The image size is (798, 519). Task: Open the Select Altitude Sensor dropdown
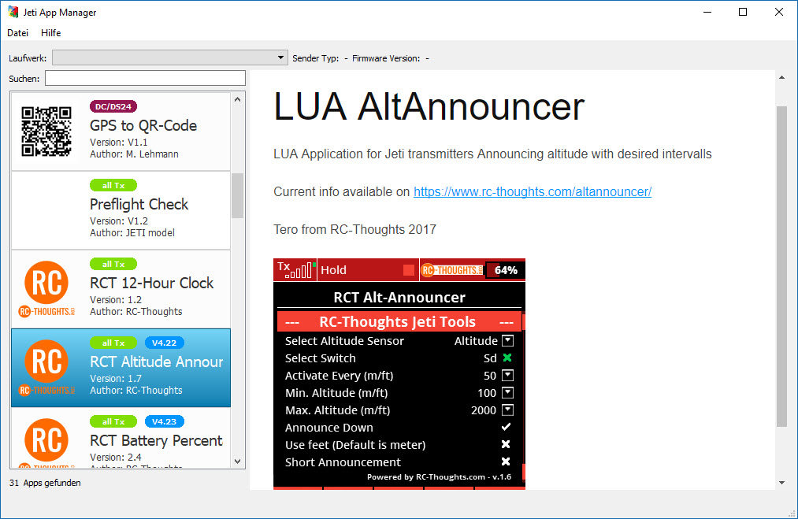pos(508,340)
